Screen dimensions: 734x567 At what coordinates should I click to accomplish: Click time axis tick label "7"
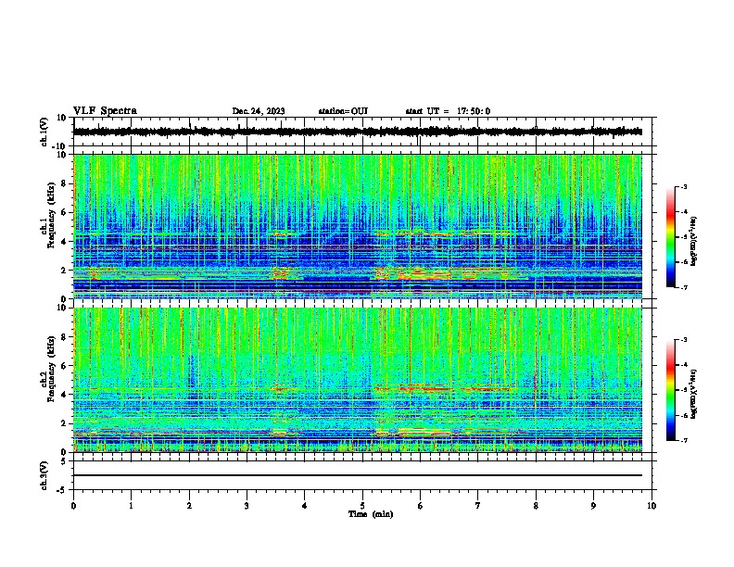(x=478, y=505)
